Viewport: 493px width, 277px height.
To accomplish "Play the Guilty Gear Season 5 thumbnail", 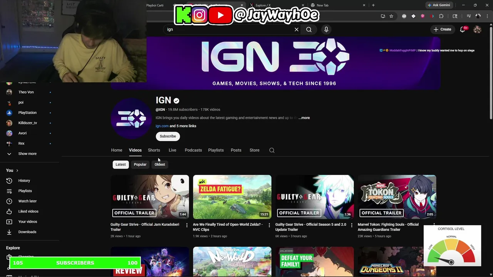I will pyautogui.click(x=315, y=197).
